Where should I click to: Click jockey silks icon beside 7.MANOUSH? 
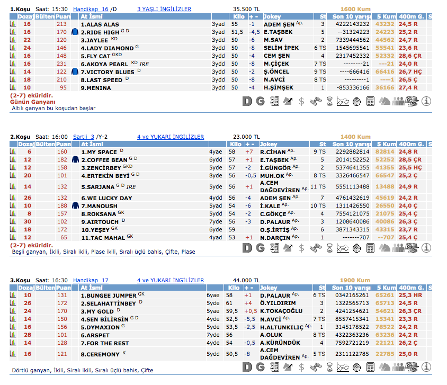pyautogui.click(x=75, y=205)
